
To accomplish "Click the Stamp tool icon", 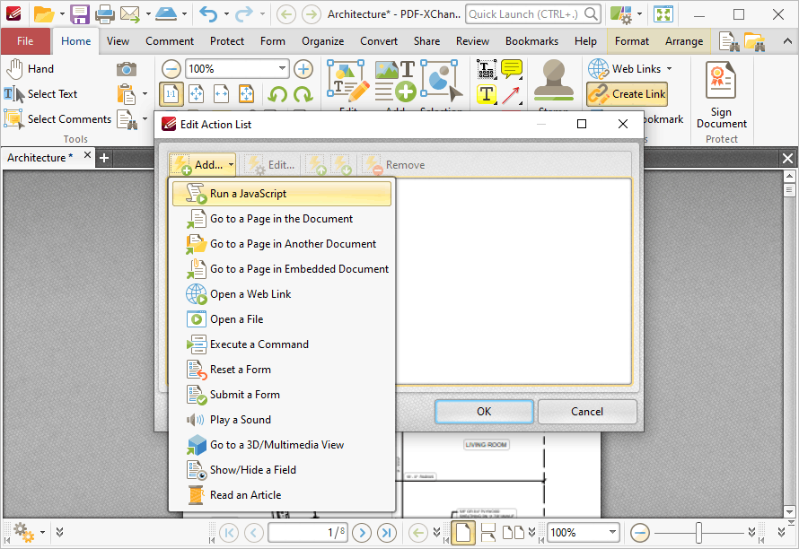I will 553,80.
